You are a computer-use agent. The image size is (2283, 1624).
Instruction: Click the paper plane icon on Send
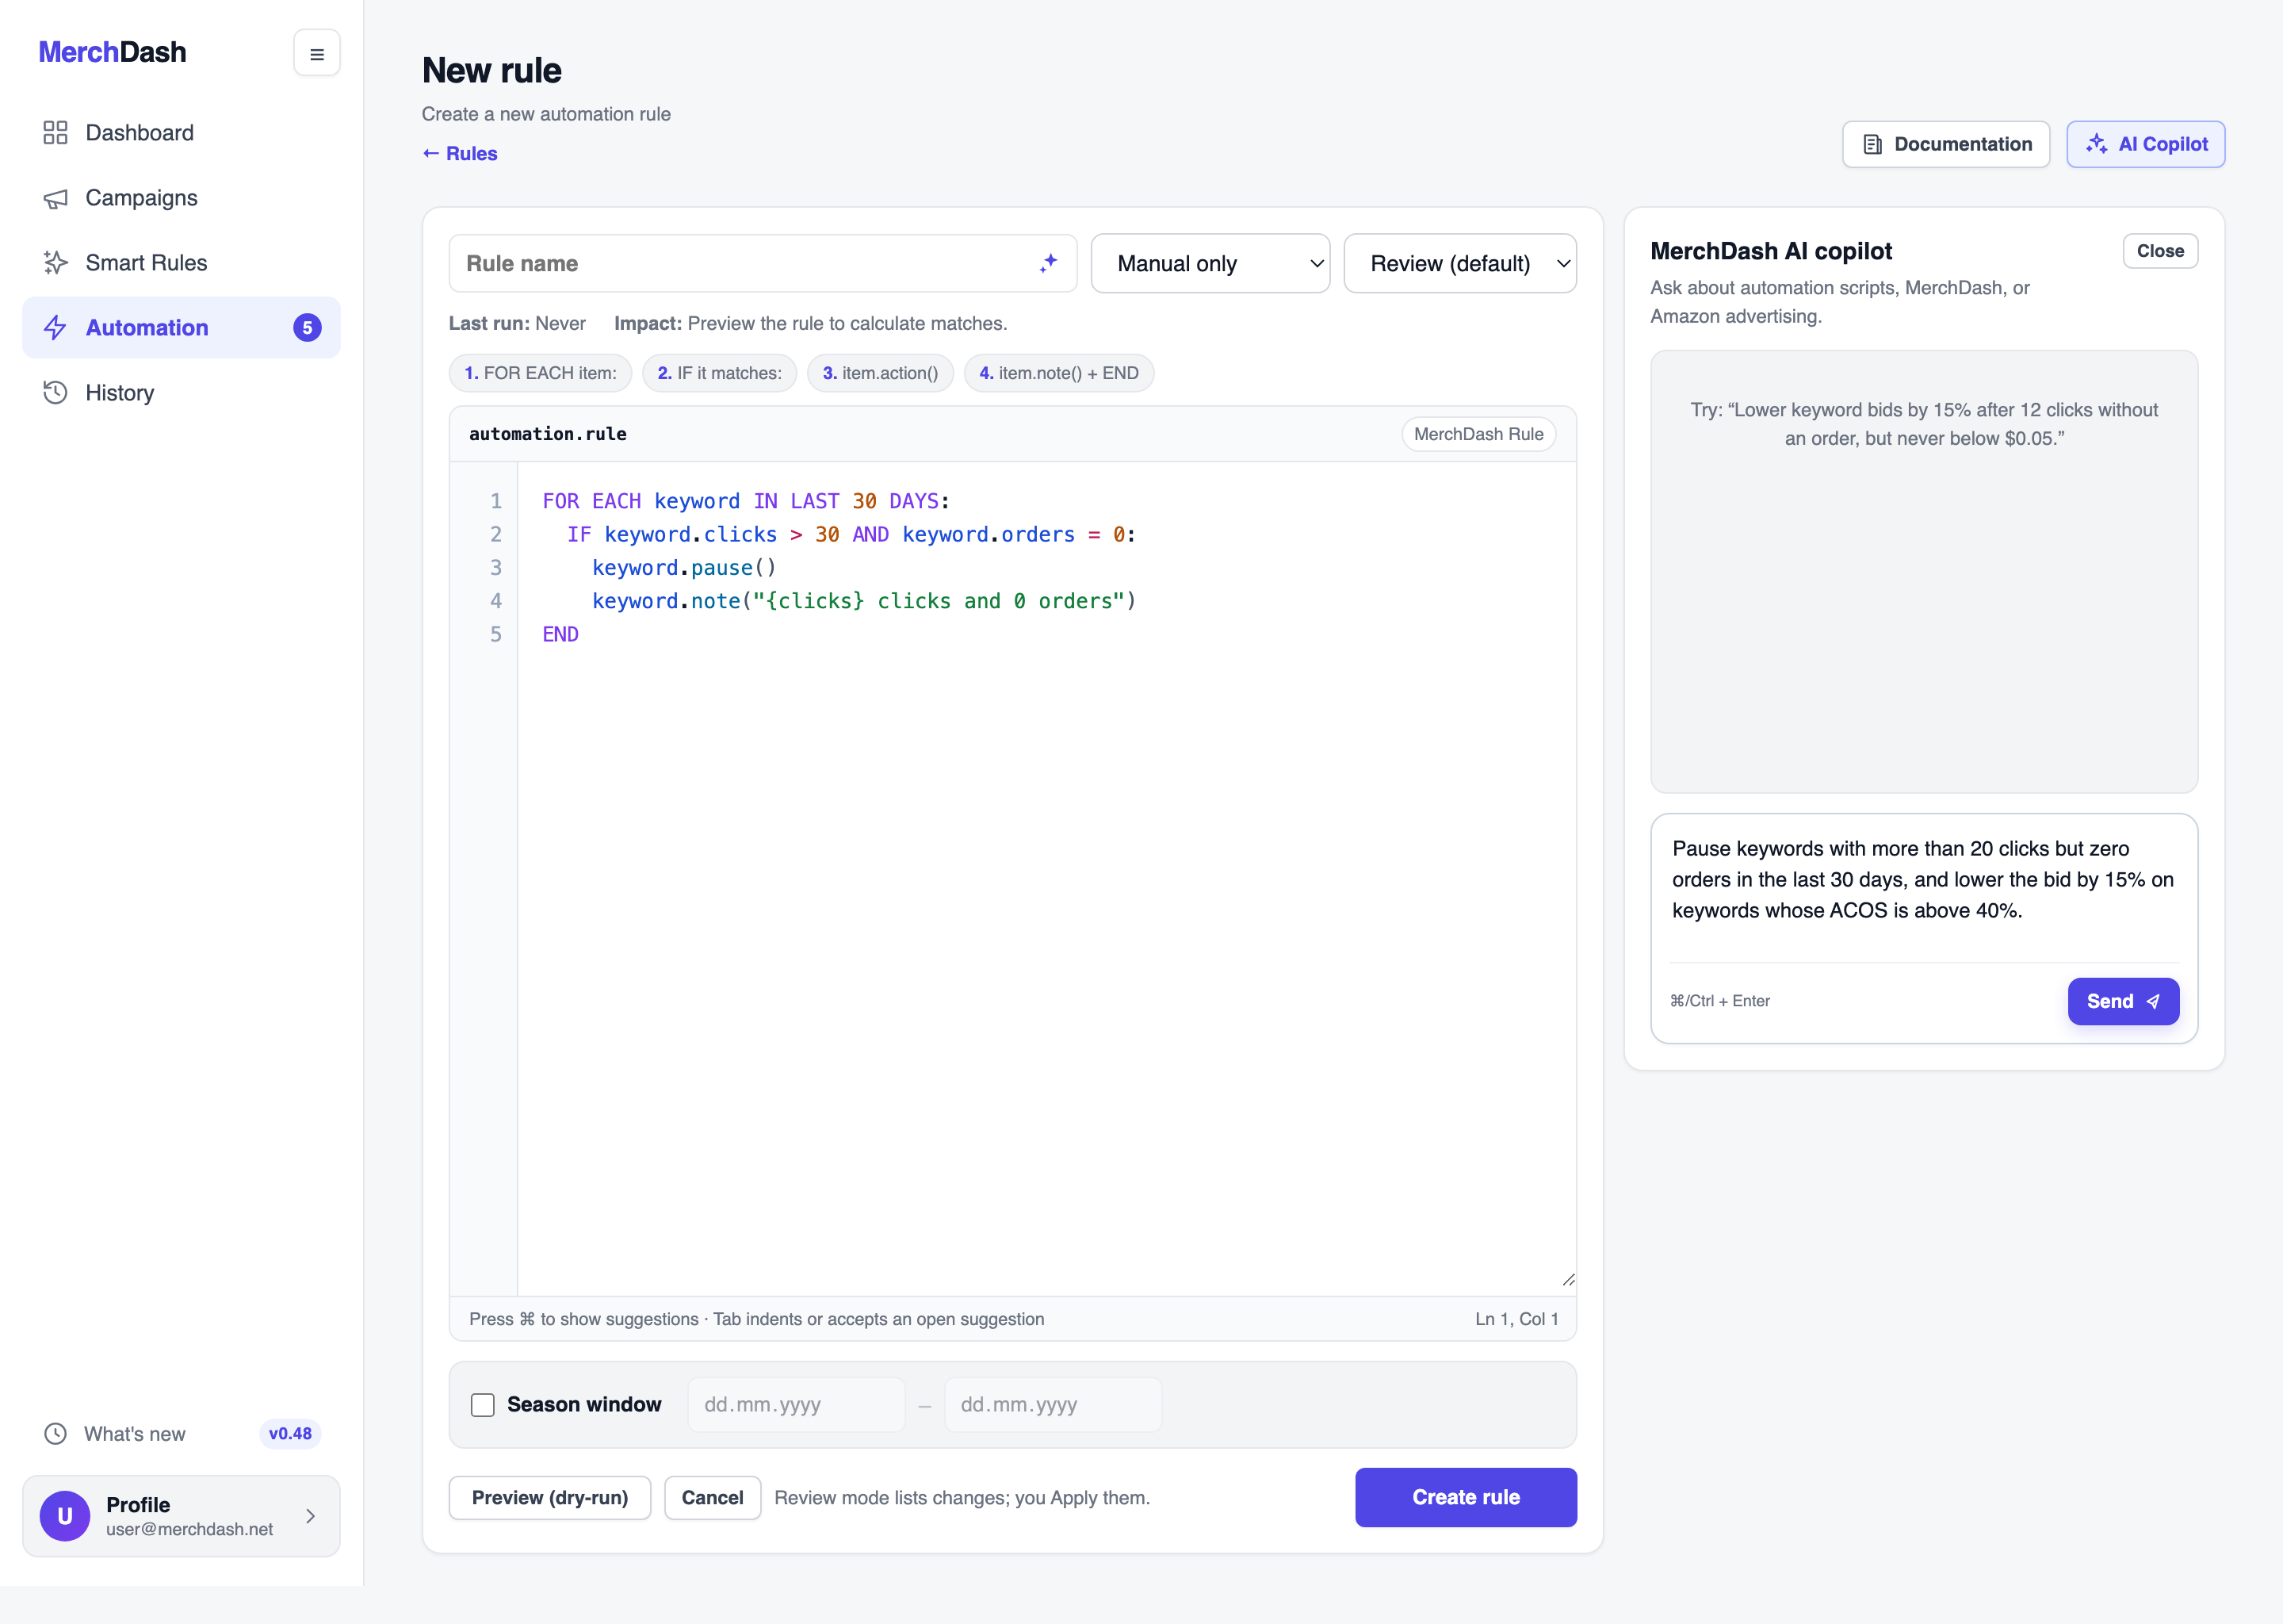pos(2153,1001)
